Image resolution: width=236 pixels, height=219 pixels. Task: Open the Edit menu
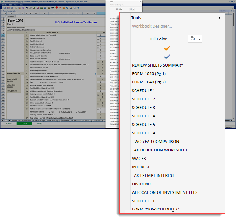click(10, 5)
